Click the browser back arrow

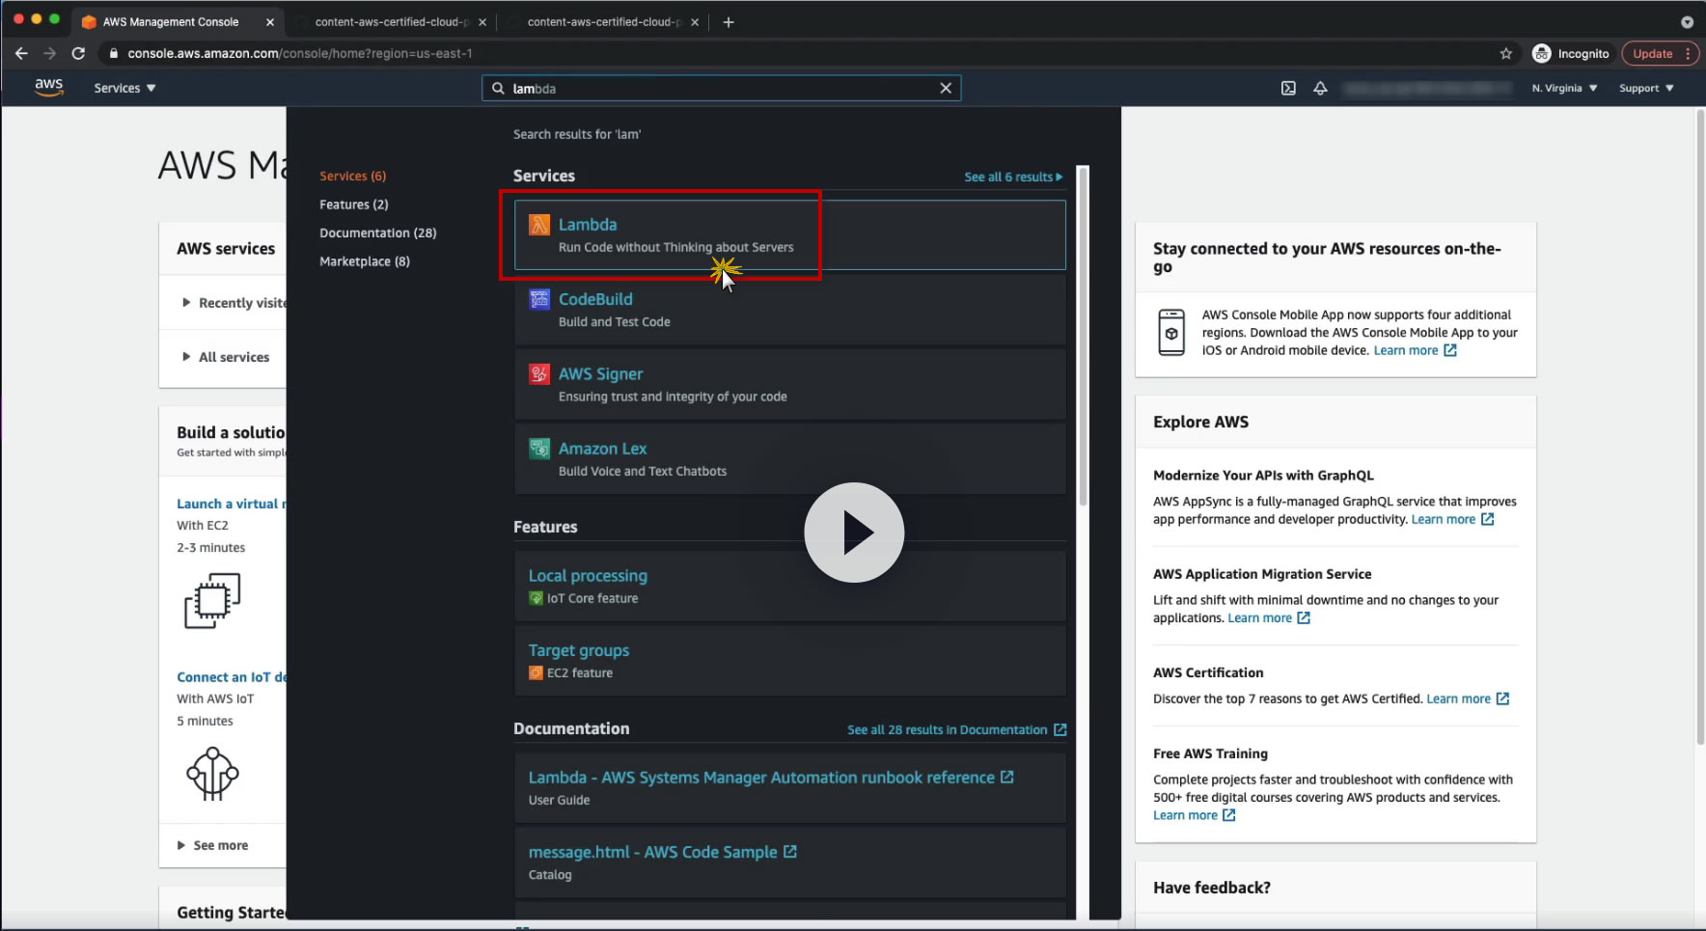pyautogui.click(x=21, y=53)
